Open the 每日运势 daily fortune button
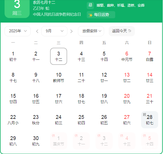Image resolution: width=163 pixels, height=154 pixels. tap(101, 15)
